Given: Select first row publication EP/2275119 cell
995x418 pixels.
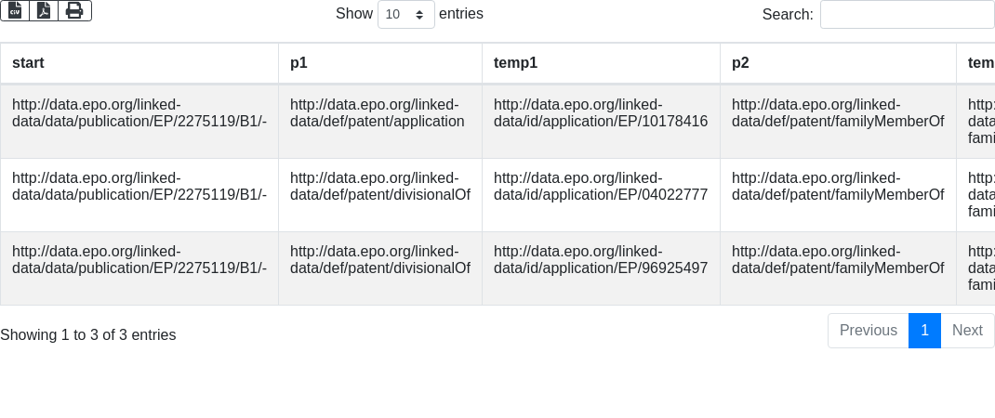Looking at the screenshot, I should point(139,113).
